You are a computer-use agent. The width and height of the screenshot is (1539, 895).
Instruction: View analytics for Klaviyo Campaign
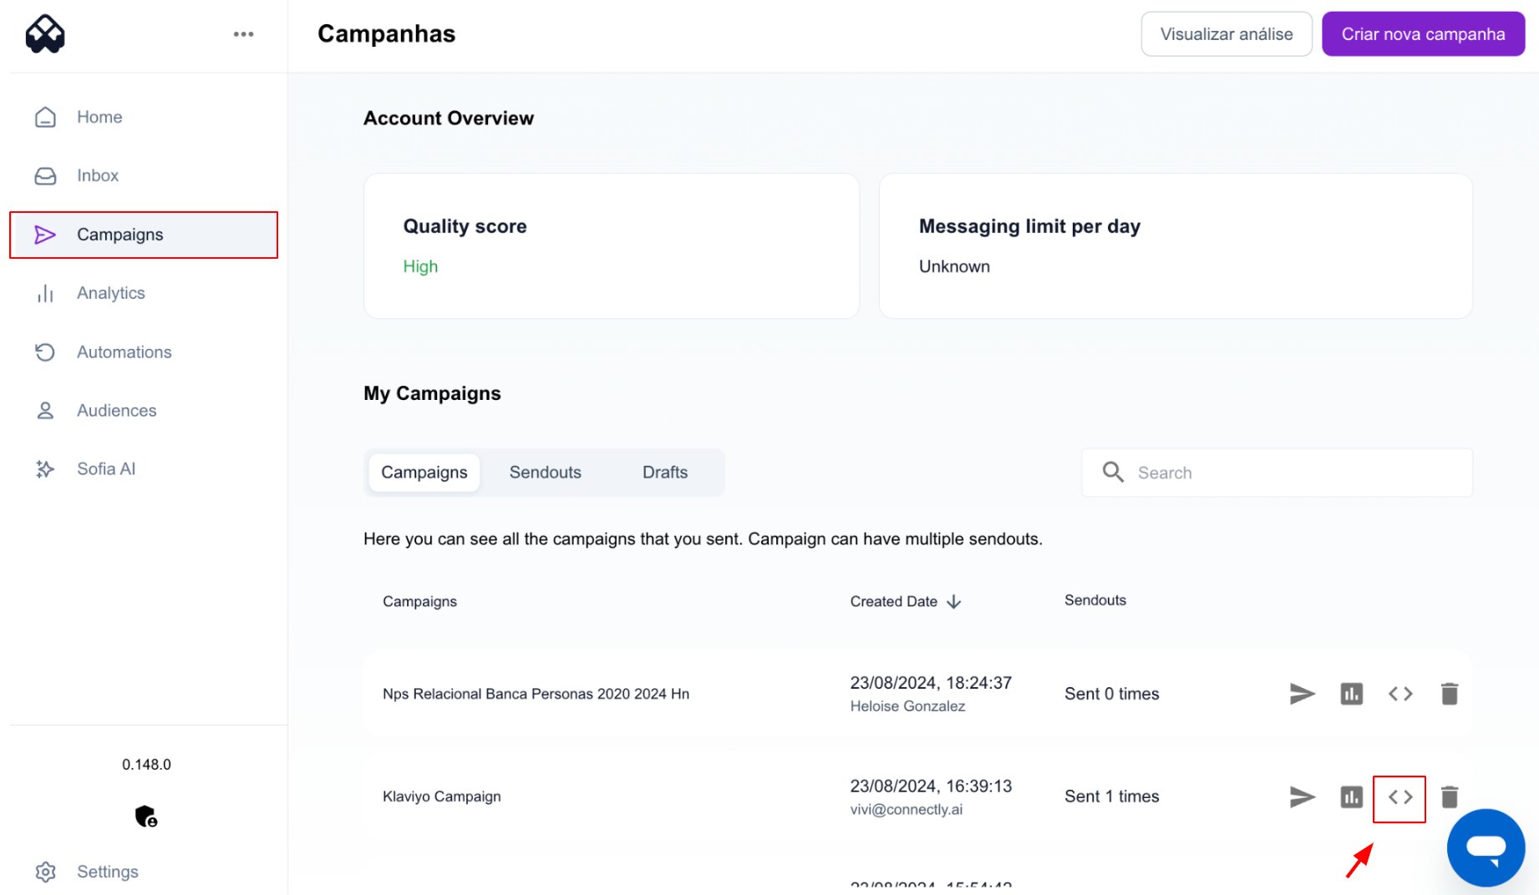[x=1351, y=797]
